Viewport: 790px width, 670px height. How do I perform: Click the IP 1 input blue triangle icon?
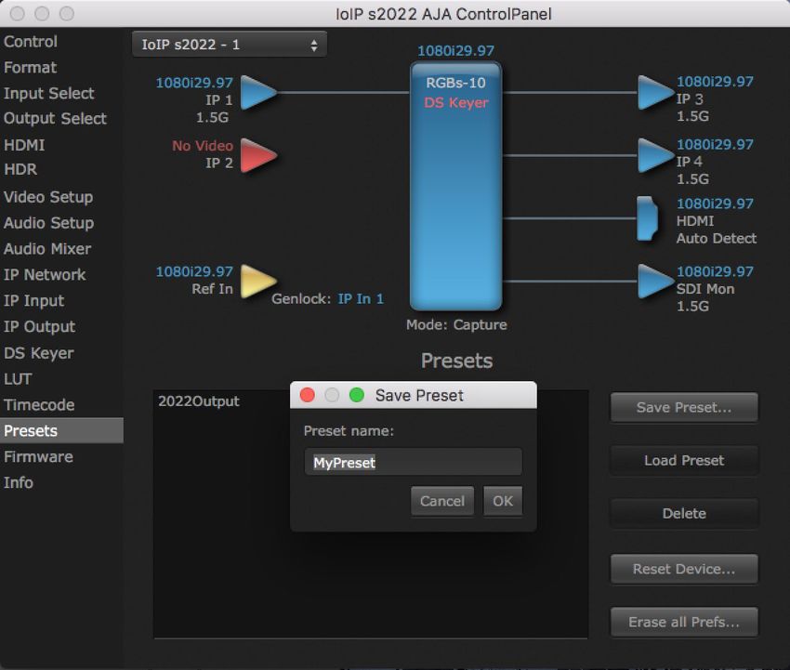258,93
